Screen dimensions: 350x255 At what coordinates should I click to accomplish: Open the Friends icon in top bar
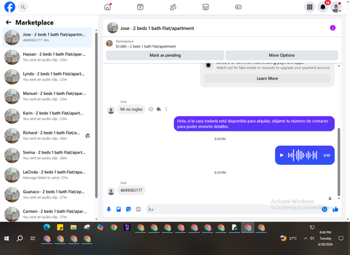pos(173,7)
